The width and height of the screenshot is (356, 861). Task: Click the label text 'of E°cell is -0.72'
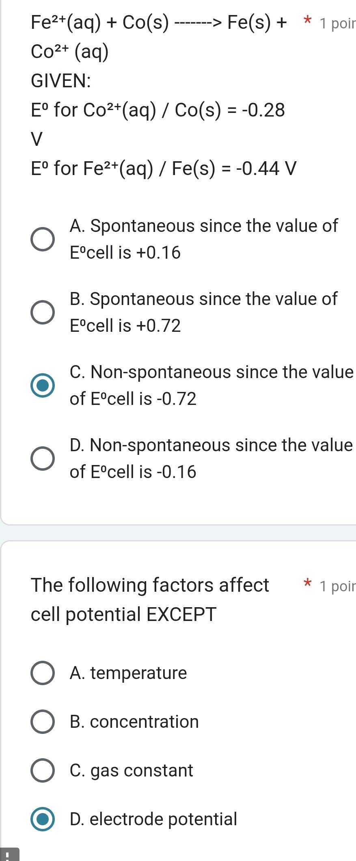coord(133,399)
